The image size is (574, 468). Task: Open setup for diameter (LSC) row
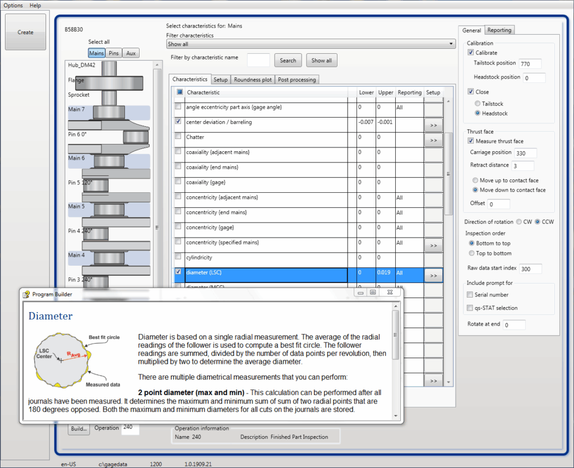tap(433, 275)
